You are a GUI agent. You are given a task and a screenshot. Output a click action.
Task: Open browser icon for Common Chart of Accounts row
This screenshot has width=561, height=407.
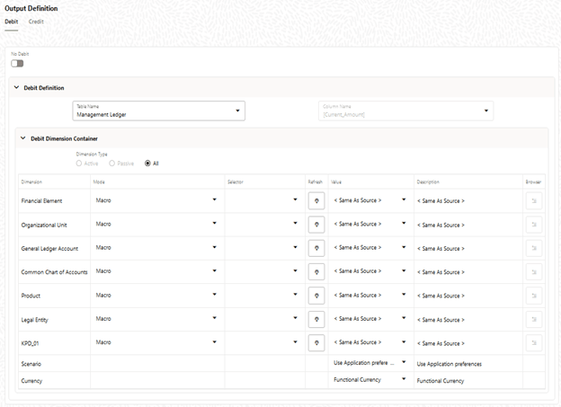[x=534, y=272]
